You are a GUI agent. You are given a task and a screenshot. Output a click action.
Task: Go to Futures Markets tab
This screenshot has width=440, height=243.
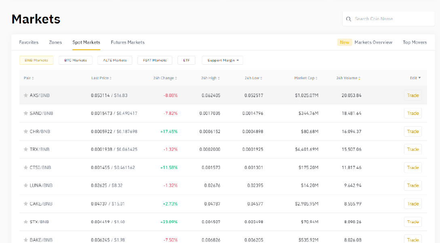tap(128, 42)
